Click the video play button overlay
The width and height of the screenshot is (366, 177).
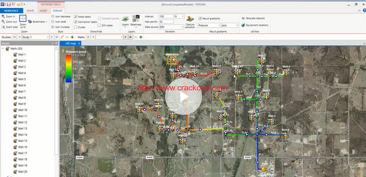click(184, 96)
